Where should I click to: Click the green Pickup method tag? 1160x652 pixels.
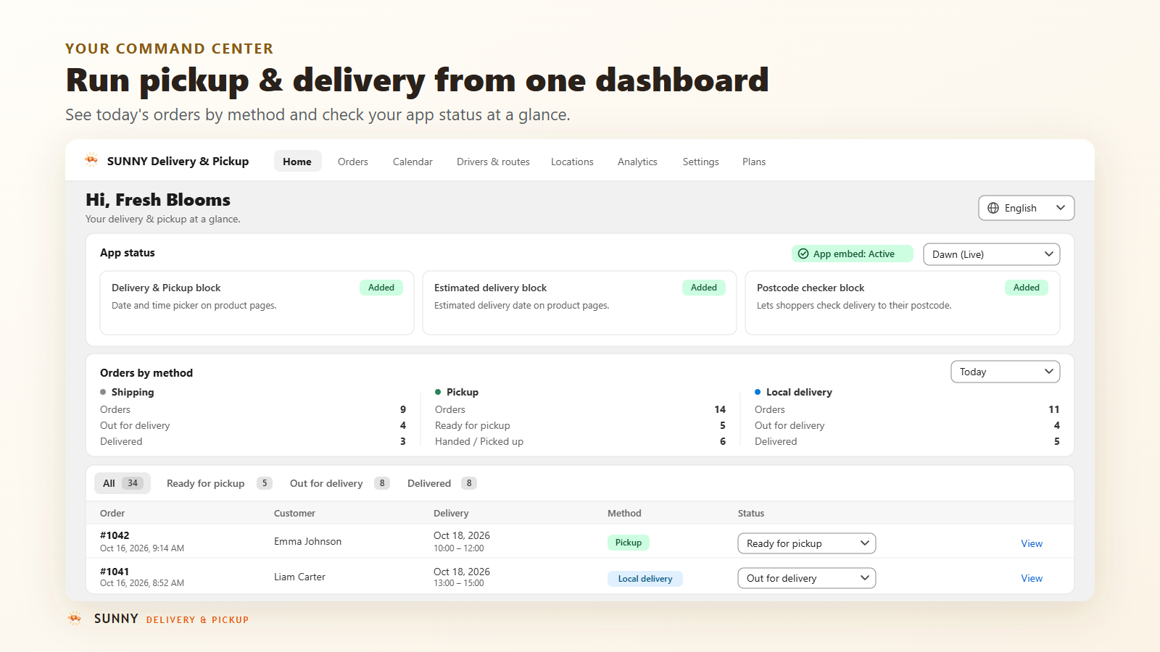pyautogui.click(x=629, y=543)
